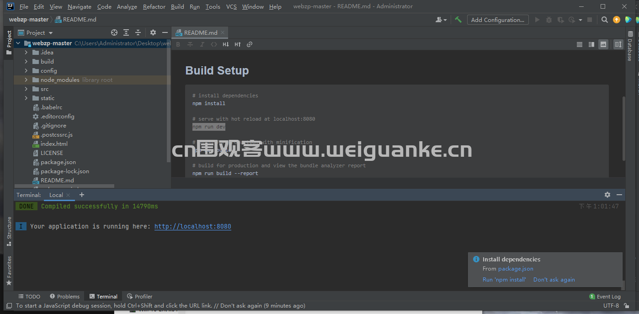Viewport: 639px width, 314px height.
Task: Toggle the split orientation/scroll sync button
Action: [618, 44]
